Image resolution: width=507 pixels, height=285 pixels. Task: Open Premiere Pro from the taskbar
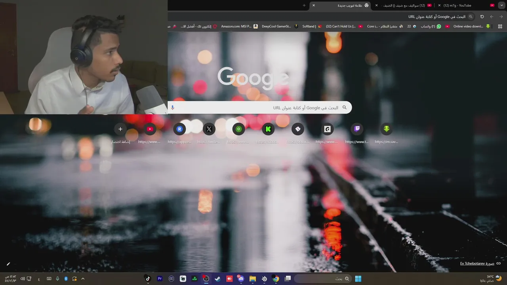[160, 279]
